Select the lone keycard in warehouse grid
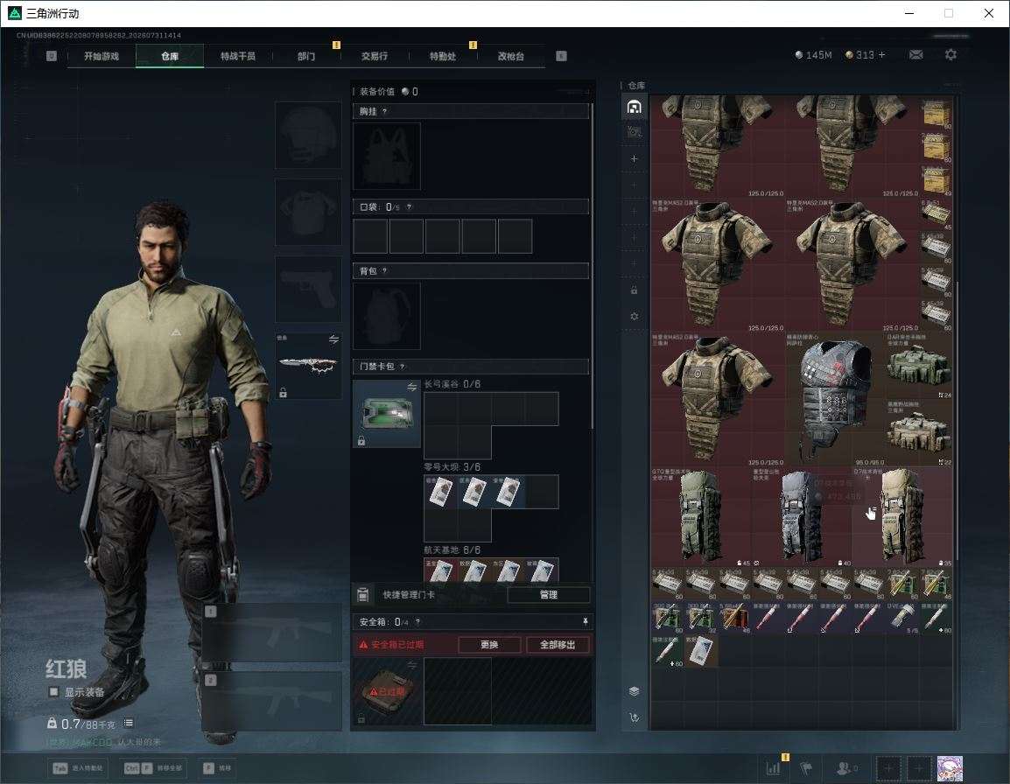 pyautogui.click(x=701, y=651)
